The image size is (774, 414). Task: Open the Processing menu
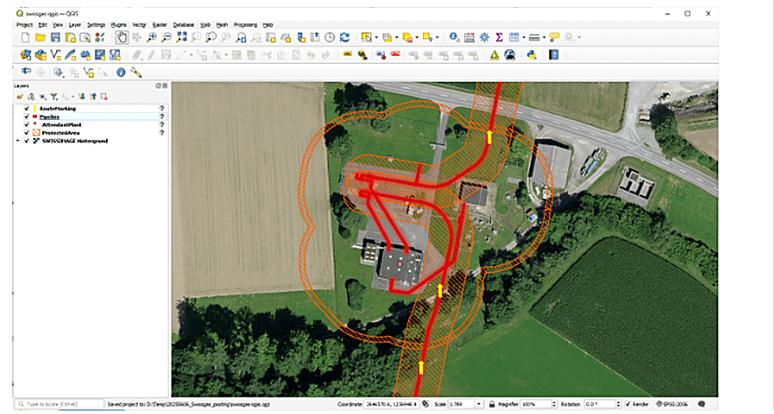245,25
